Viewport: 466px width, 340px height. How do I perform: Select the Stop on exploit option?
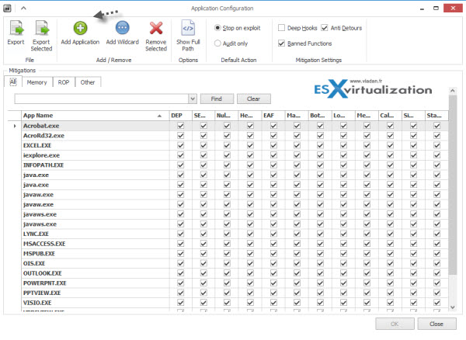(218, 28)
